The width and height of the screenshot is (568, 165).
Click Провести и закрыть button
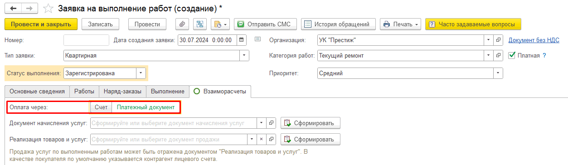coord(41,24)
